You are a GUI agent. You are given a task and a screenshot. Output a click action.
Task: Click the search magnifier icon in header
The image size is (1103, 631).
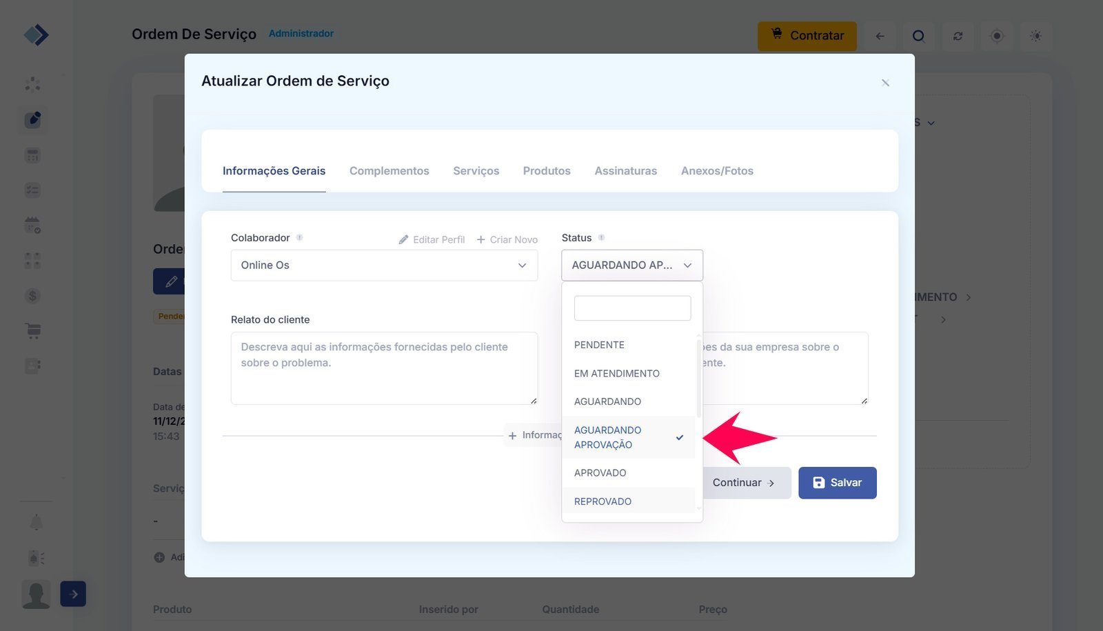(x=918, y=36)
